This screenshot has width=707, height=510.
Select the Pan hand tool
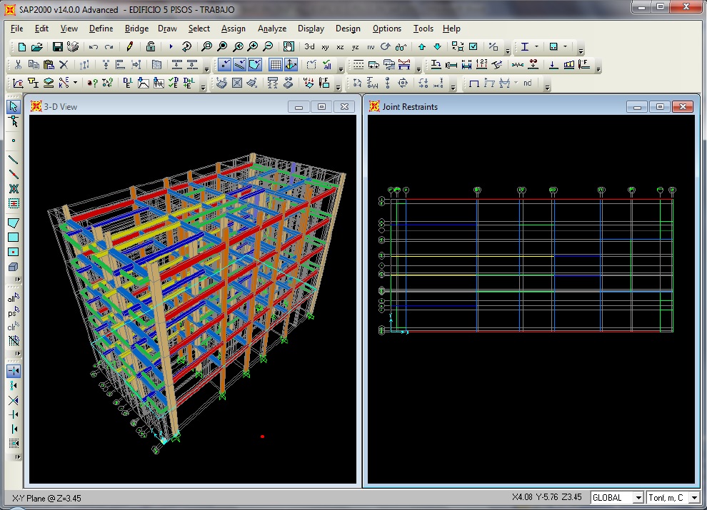(289, 46)
